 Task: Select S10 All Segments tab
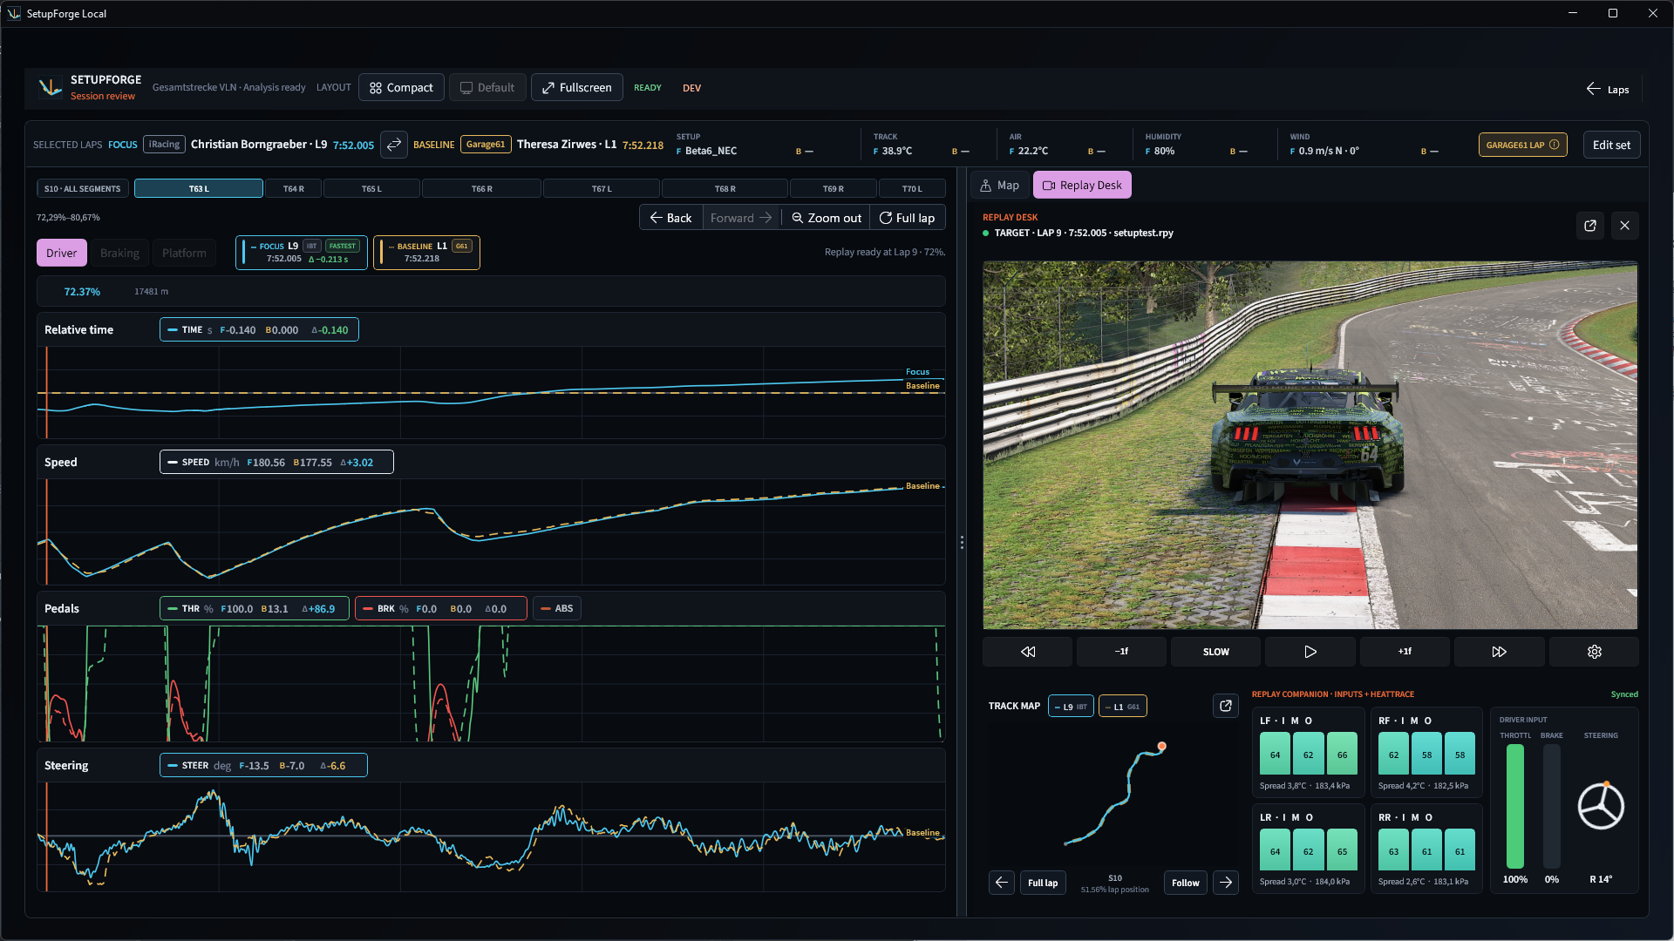83,188
